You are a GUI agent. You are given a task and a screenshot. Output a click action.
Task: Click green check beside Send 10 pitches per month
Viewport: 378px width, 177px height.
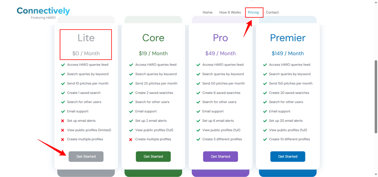tap(63, 84)
